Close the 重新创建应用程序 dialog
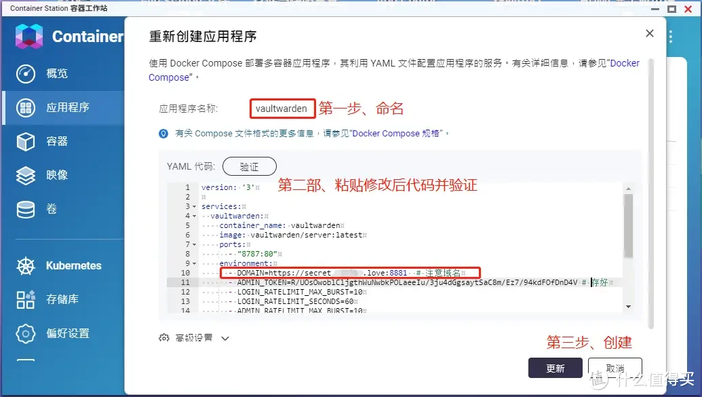702x397 pixels. click(x=650, y=33)
